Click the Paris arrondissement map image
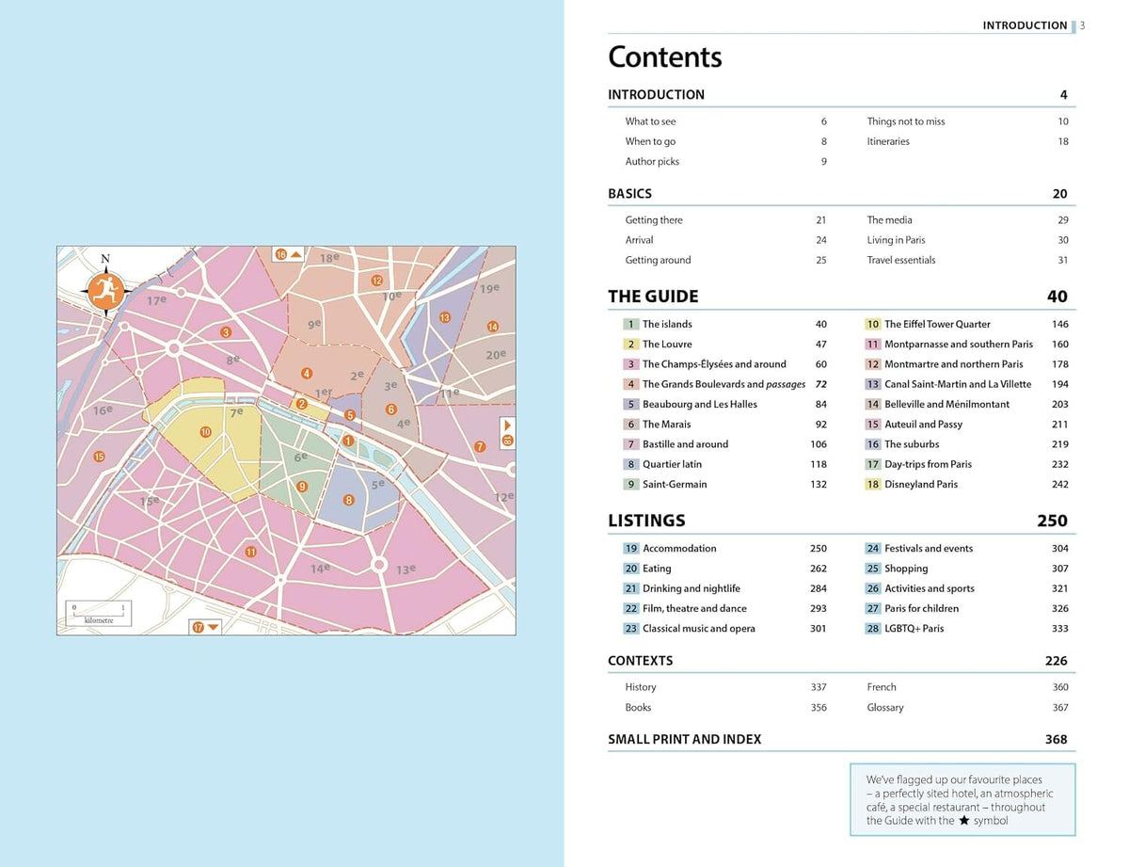 (x=286, y=441)
